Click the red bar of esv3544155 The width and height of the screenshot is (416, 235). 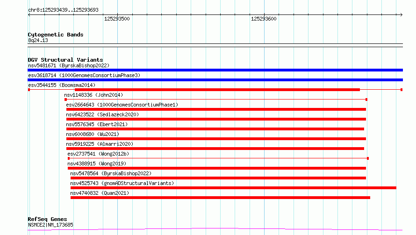coord(217,90)
